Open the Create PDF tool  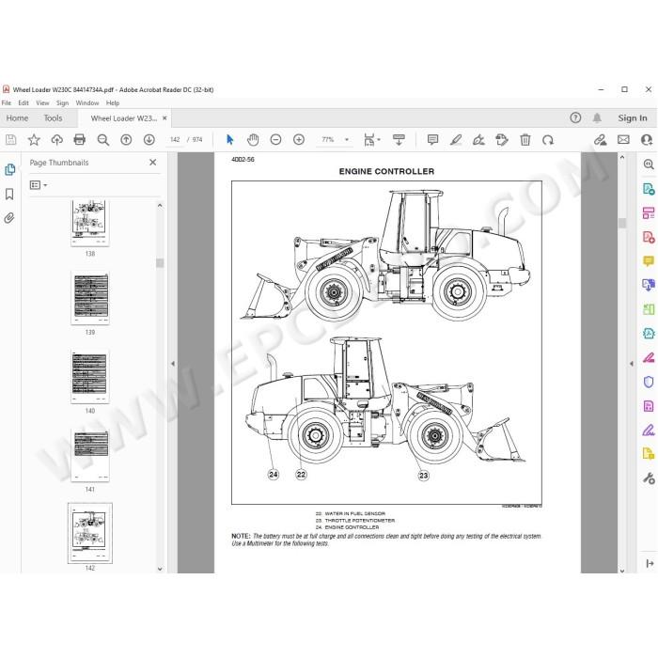[649, 237]
